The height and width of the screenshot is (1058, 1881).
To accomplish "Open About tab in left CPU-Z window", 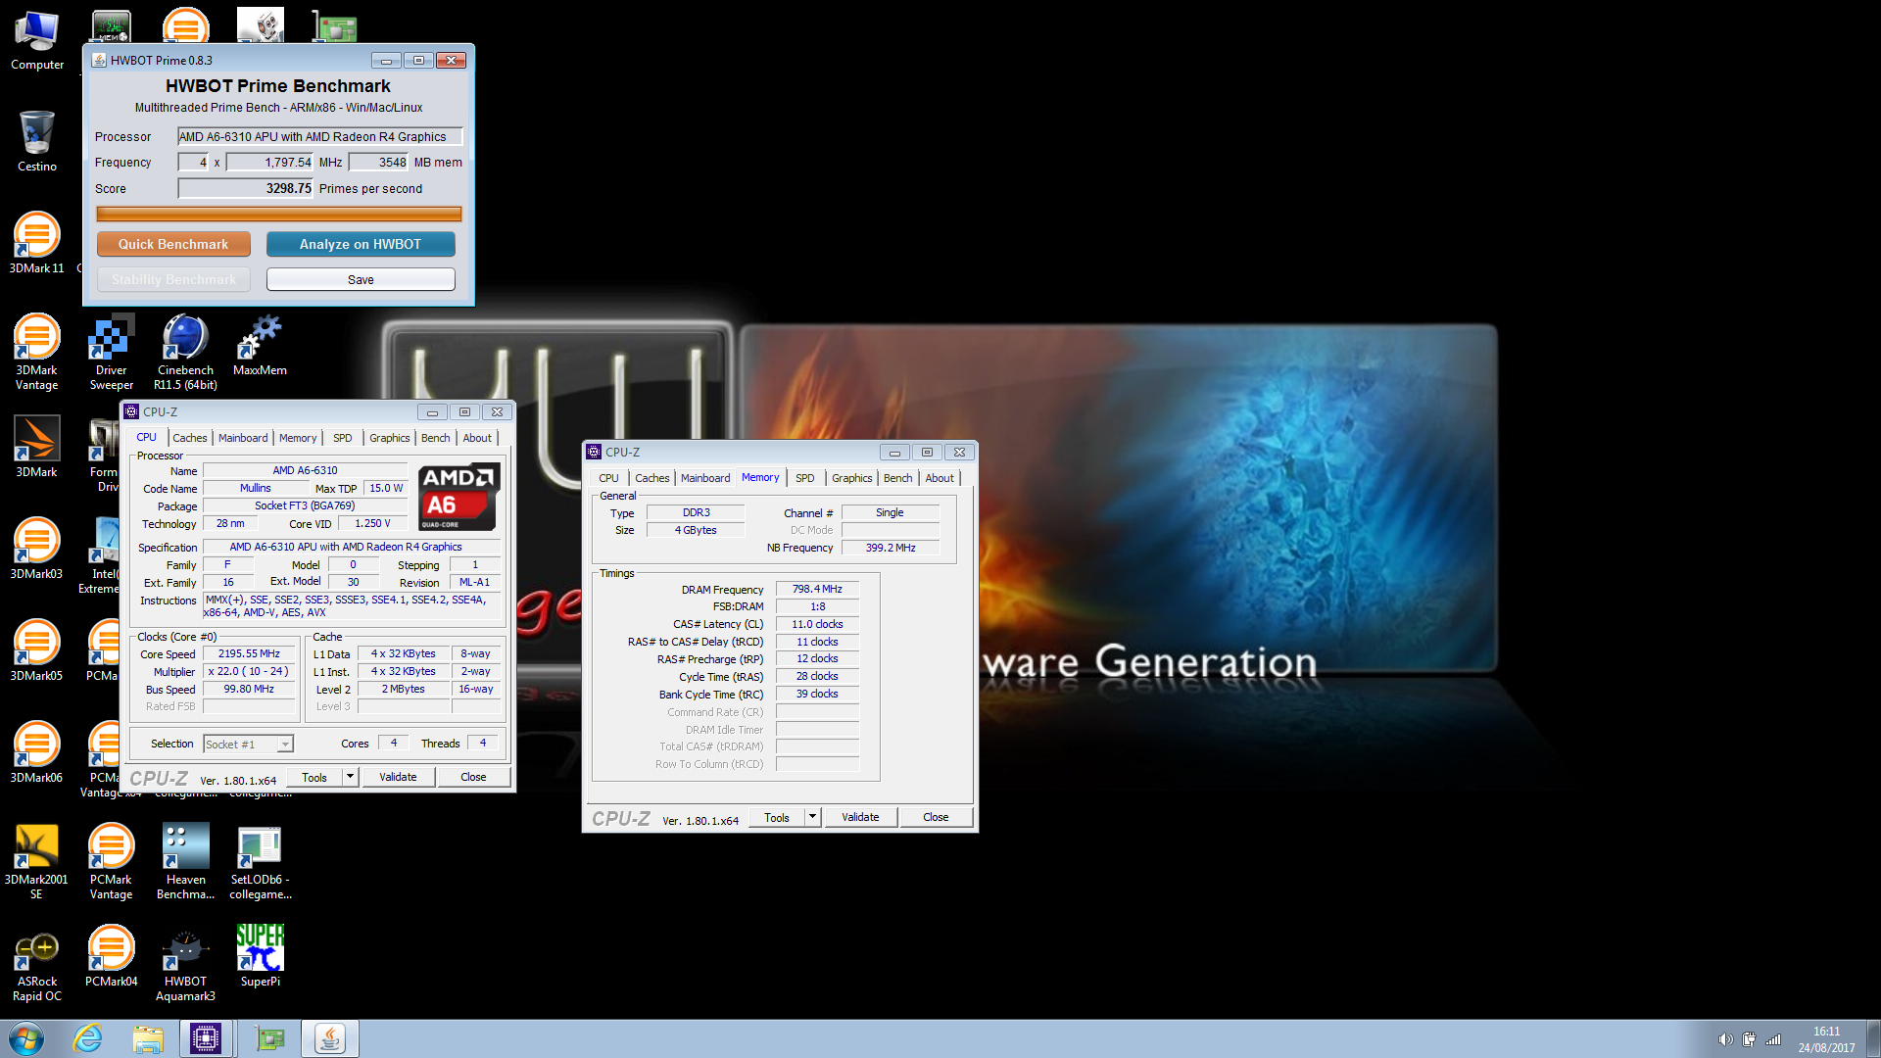I will [x=478, y=438].
